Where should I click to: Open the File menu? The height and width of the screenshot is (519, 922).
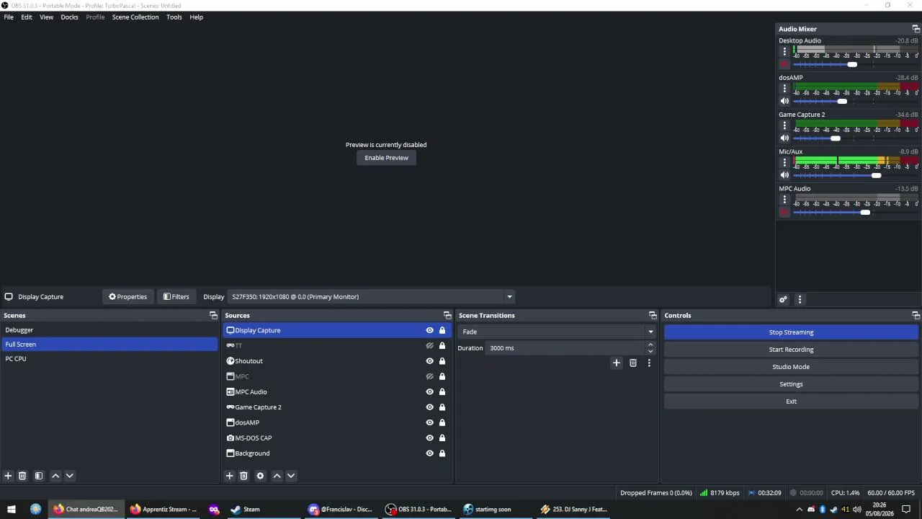click(x=9, y=17)
